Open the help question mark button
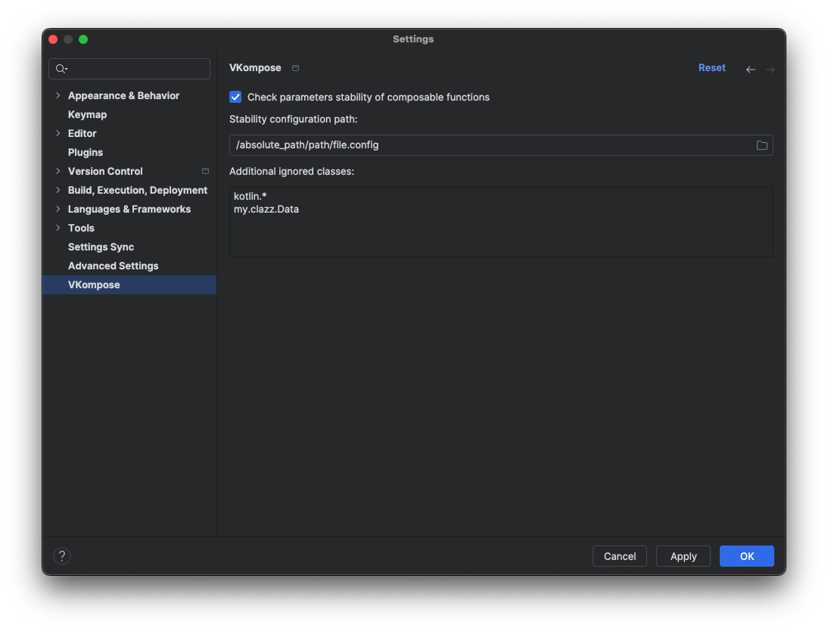828x631 pixels. tap(62, 556)
